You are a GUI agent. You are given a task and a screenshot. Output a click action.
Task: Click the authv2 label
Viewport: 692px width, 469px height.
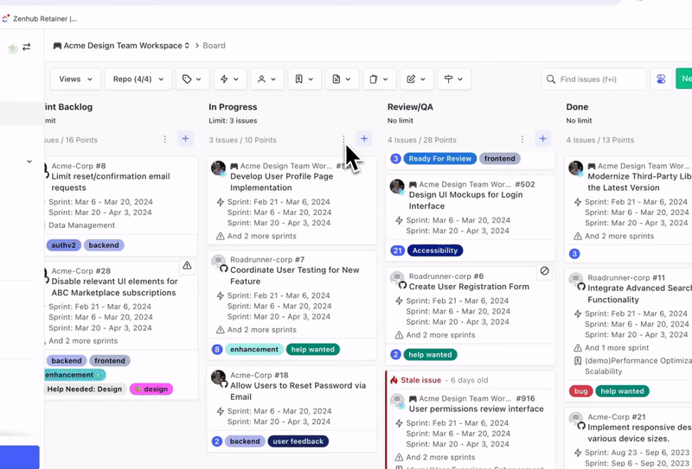63,245
